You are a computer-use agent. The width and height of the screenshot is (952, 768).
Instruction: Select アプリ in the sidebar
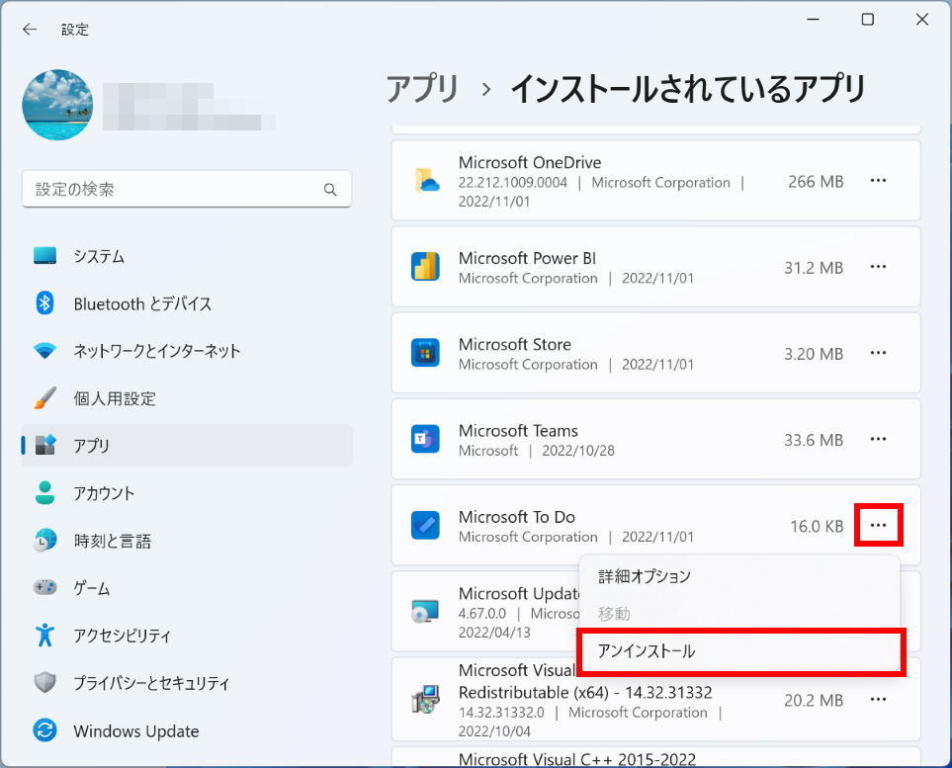click(x=187, y=445)
